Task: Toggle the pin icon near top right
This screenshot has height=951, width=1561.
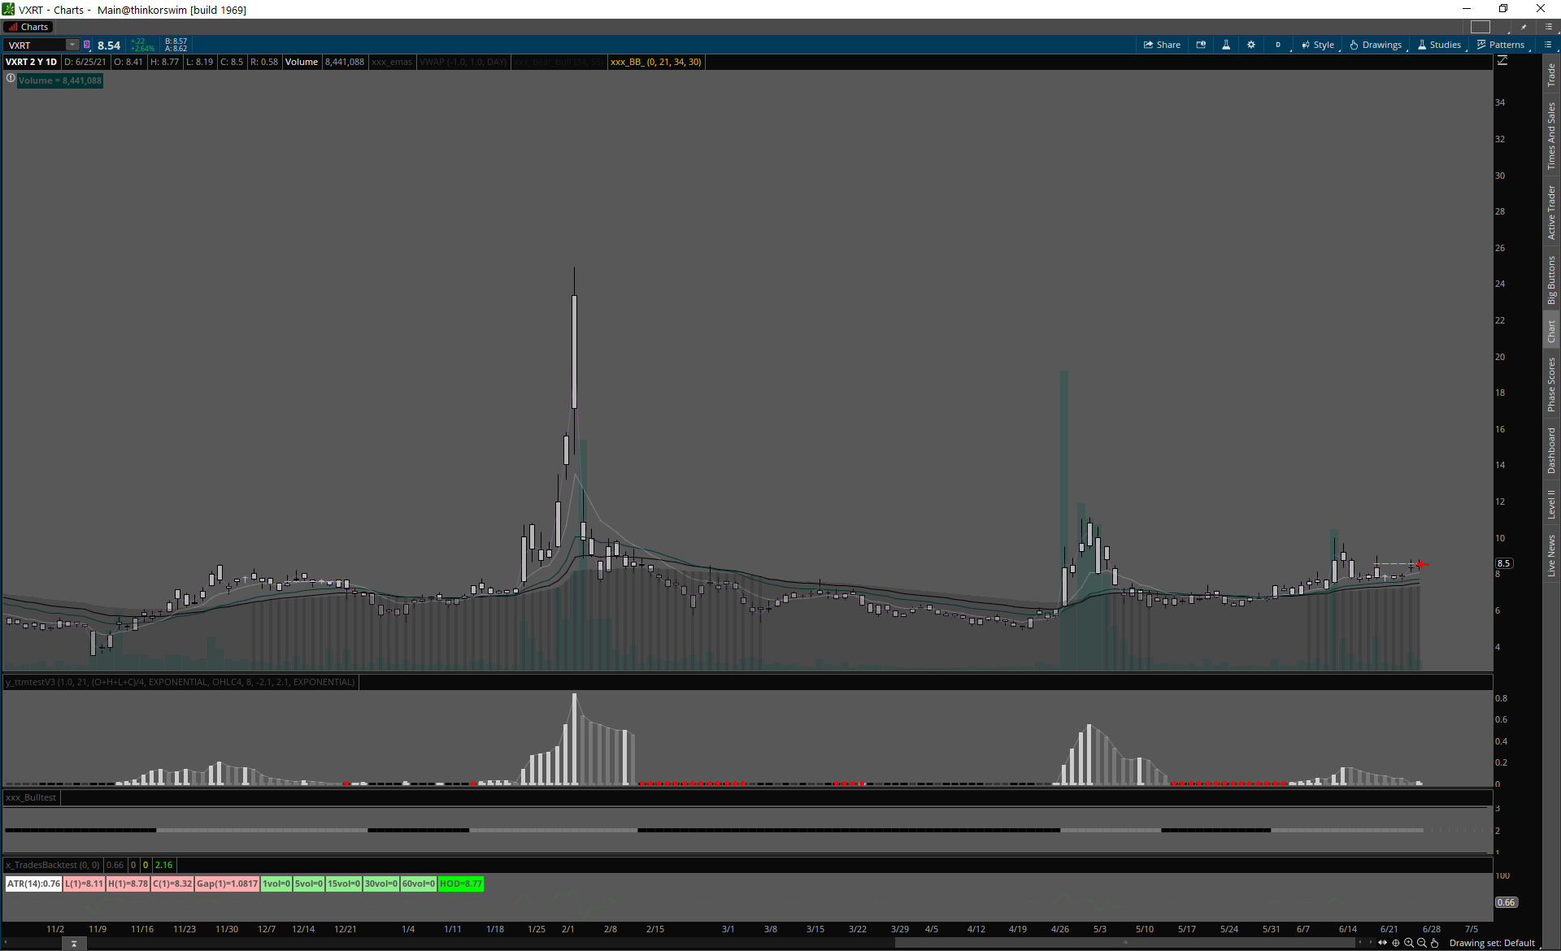Action: (1524, 27)
